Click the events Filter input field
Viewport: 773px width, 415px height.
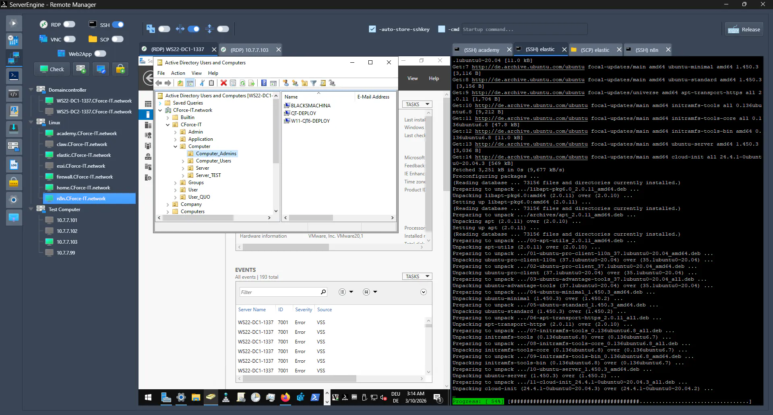pos(279,292)
